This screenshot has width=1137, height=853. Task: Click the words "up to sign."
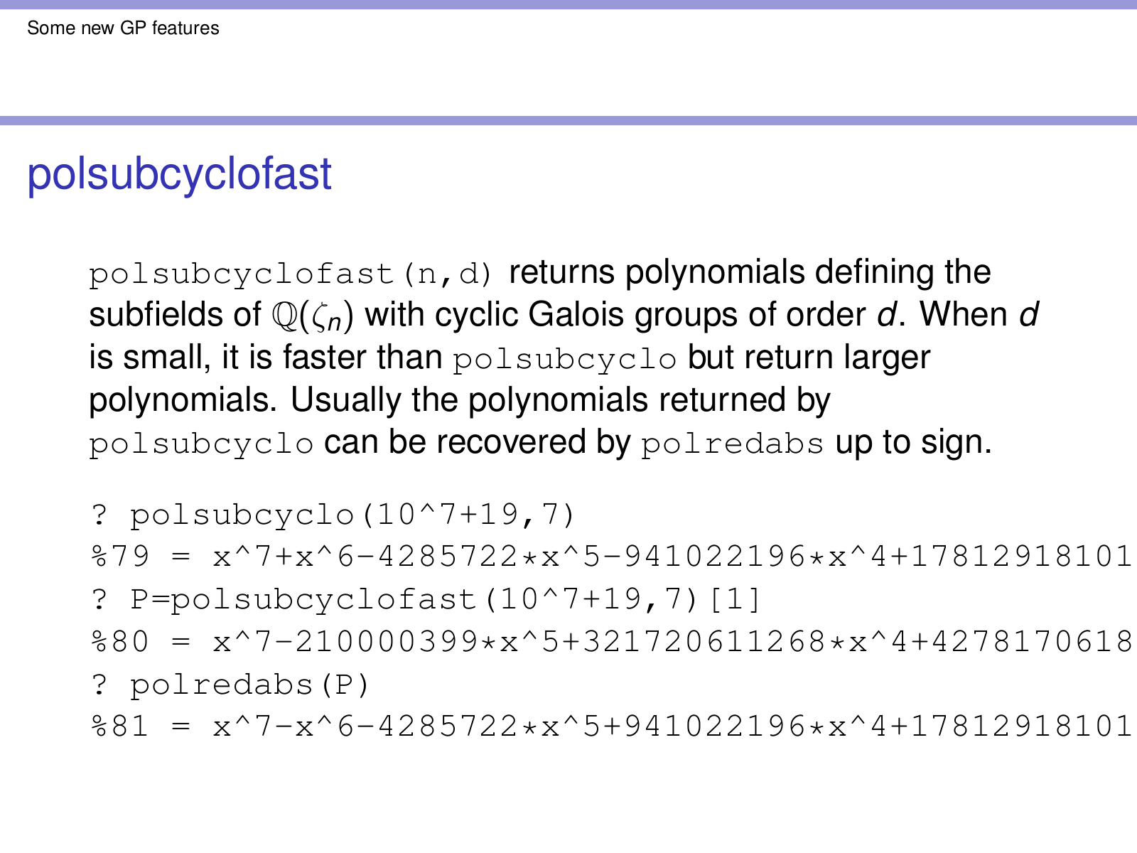[x=913, y=443]
